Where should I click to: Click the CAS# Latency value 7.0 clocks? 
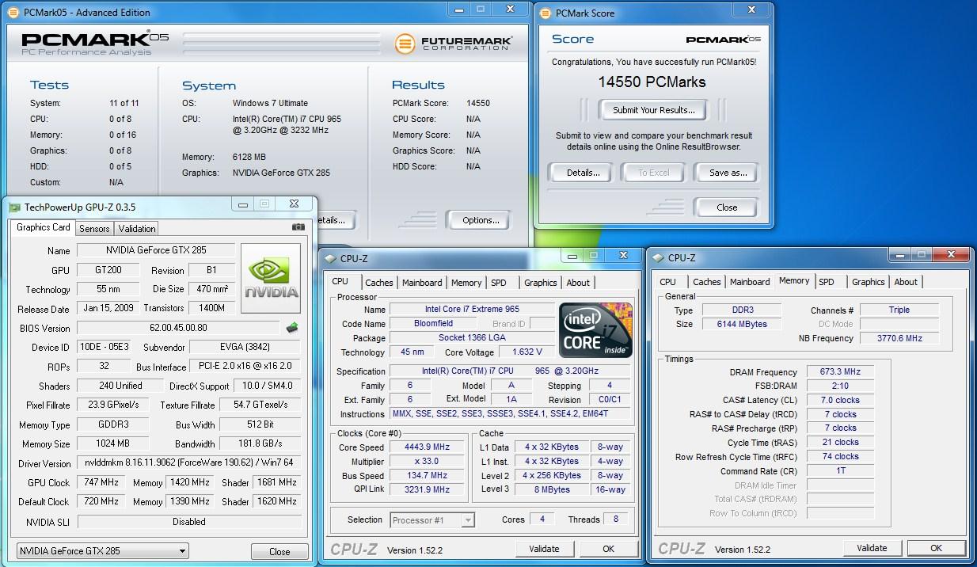point(840,400)
